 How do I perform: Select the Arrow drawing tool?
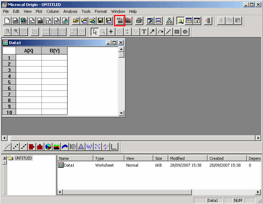152,32
